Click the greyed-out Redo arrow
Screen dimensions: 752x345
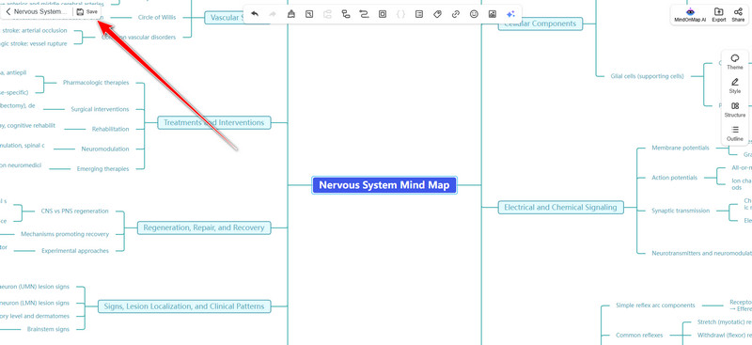coord(273,14)
